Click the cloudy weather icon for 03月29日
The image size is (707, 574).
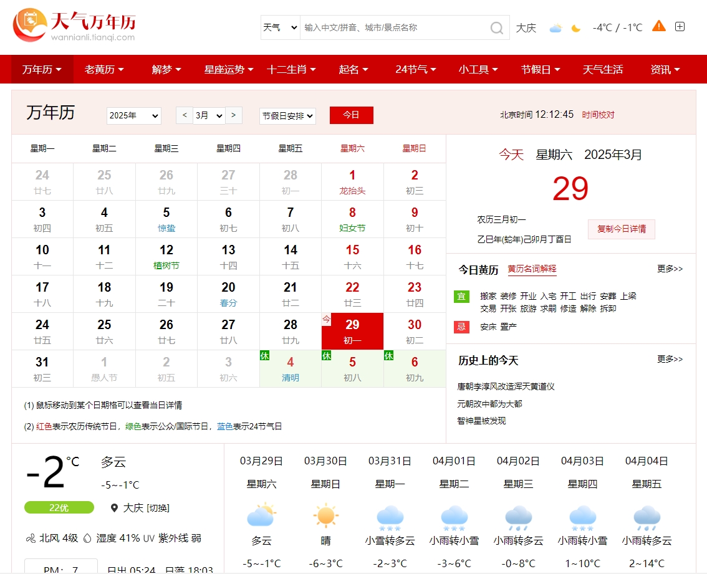(x=261, y=515)
